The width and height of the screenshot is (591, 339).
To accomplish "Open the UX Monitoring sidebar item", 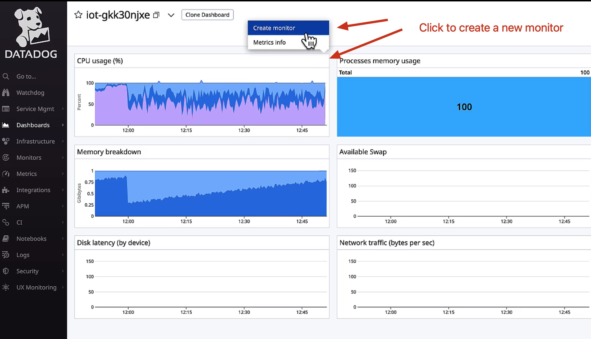I will (x=36, y=287).
